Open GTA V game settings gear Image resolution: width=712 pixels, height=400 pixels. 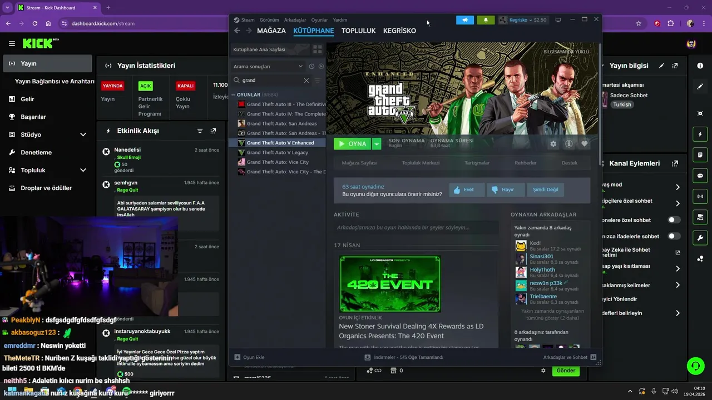(553, 144)
